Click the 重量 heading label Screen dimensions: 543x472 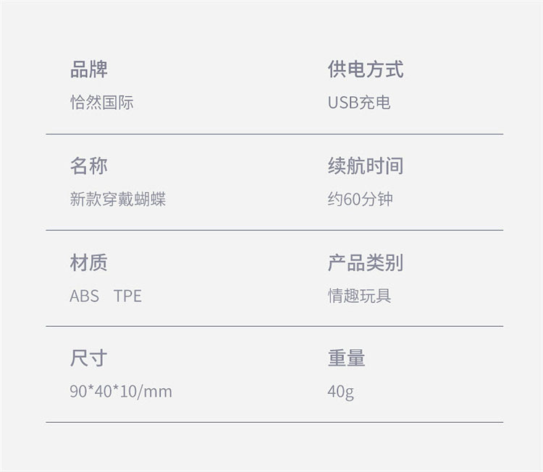(347, 359)
